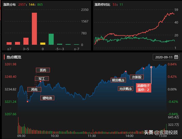
Task: Select the 风电 hotspot label
Action: click(x=34, y=89)
